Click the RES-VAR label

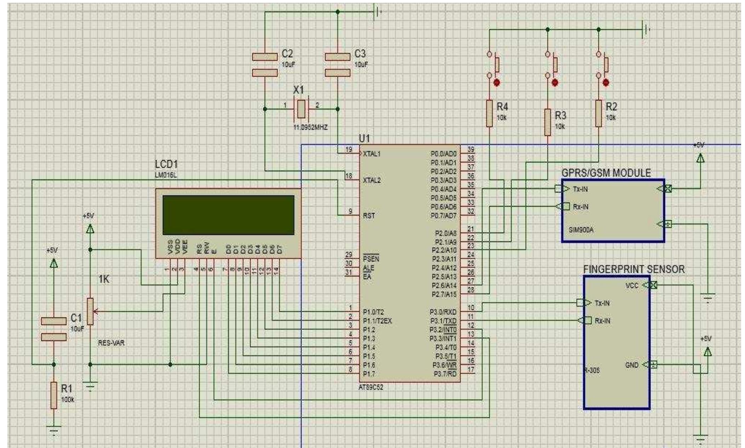(x=111, y=343)
